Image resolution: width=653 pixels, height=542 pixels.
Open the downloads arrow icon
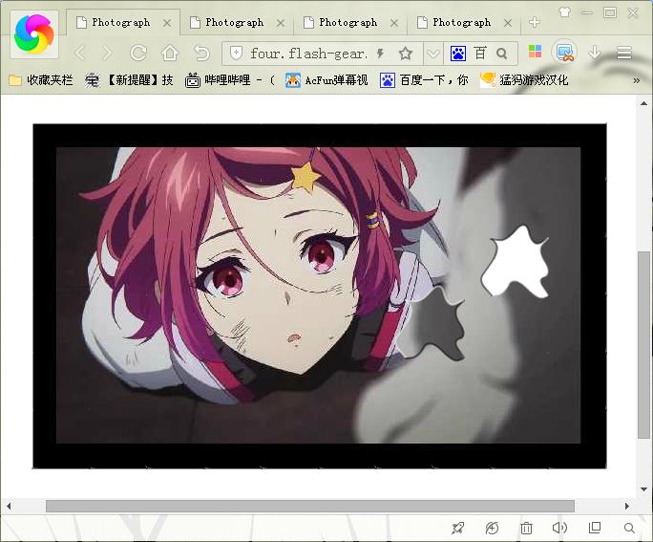click(x=595, y=54)
